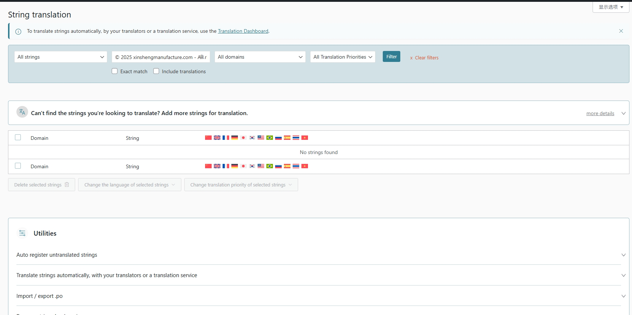Click Japan flag in bottom footer row
Viewport: 632px width, 315px height.
[x=243, y=166]
